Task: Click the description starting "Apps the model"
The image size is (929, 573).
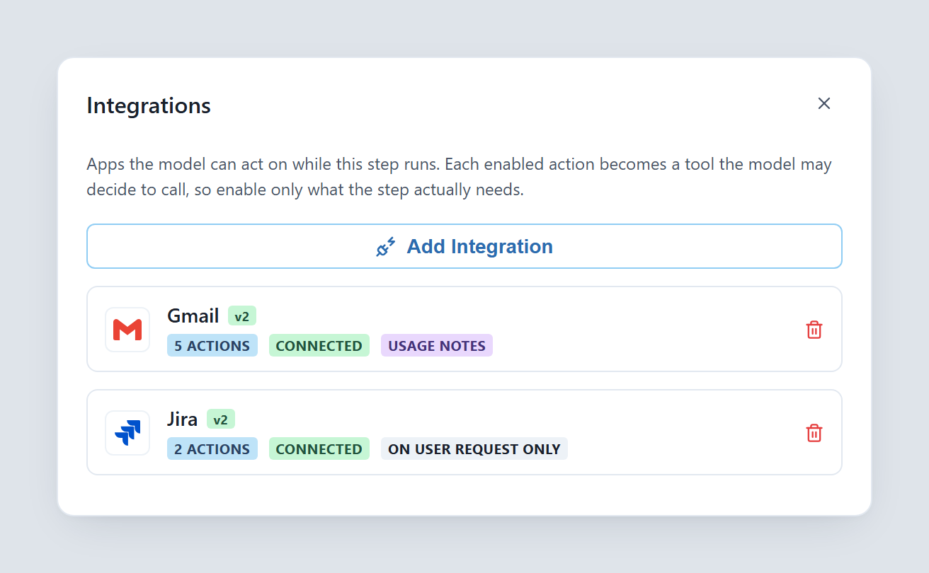Action: coord(459,177)
